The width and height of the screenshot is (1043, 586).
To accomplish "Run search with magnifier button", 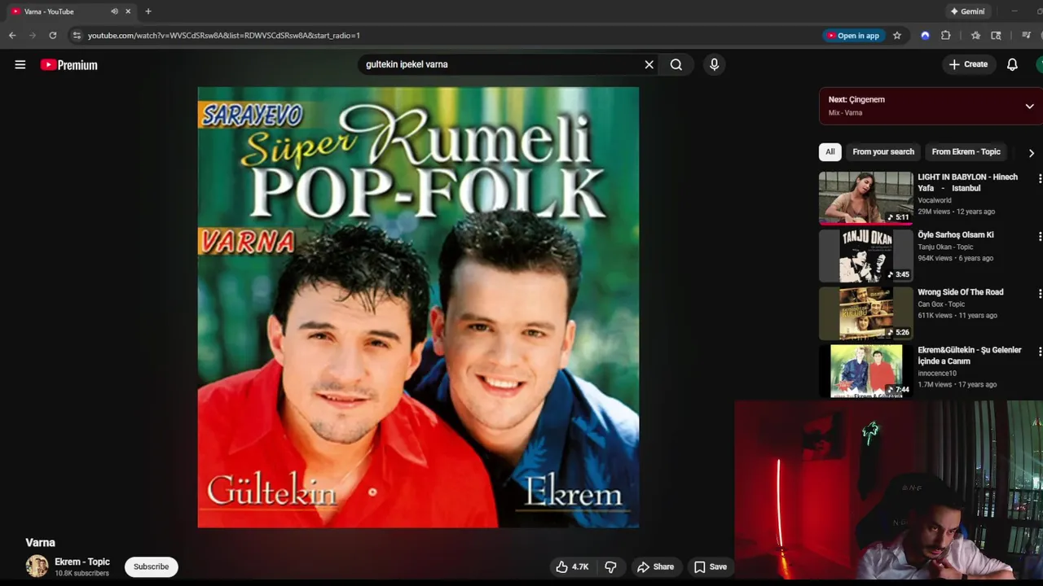I will [x=676, y=64].
